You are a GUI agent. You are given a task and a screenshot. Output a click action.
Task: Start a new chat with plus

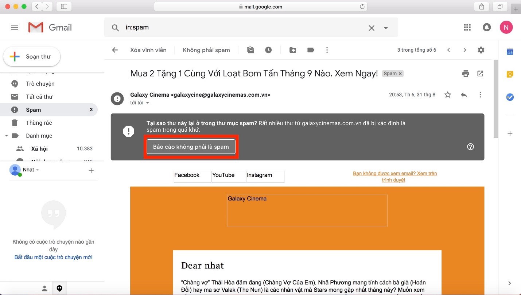click(91, 171)
